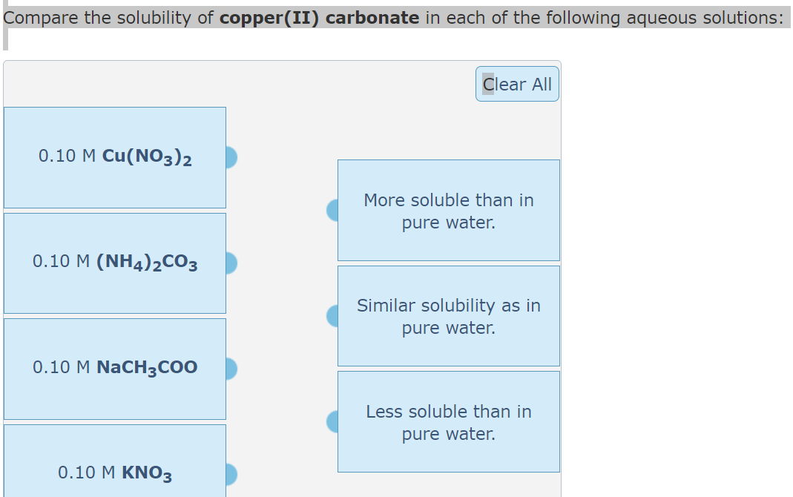Viewport: 793px width, 497px height.
Task: Click the connector dot on the KNO3 tile
Action: [230, 474]
